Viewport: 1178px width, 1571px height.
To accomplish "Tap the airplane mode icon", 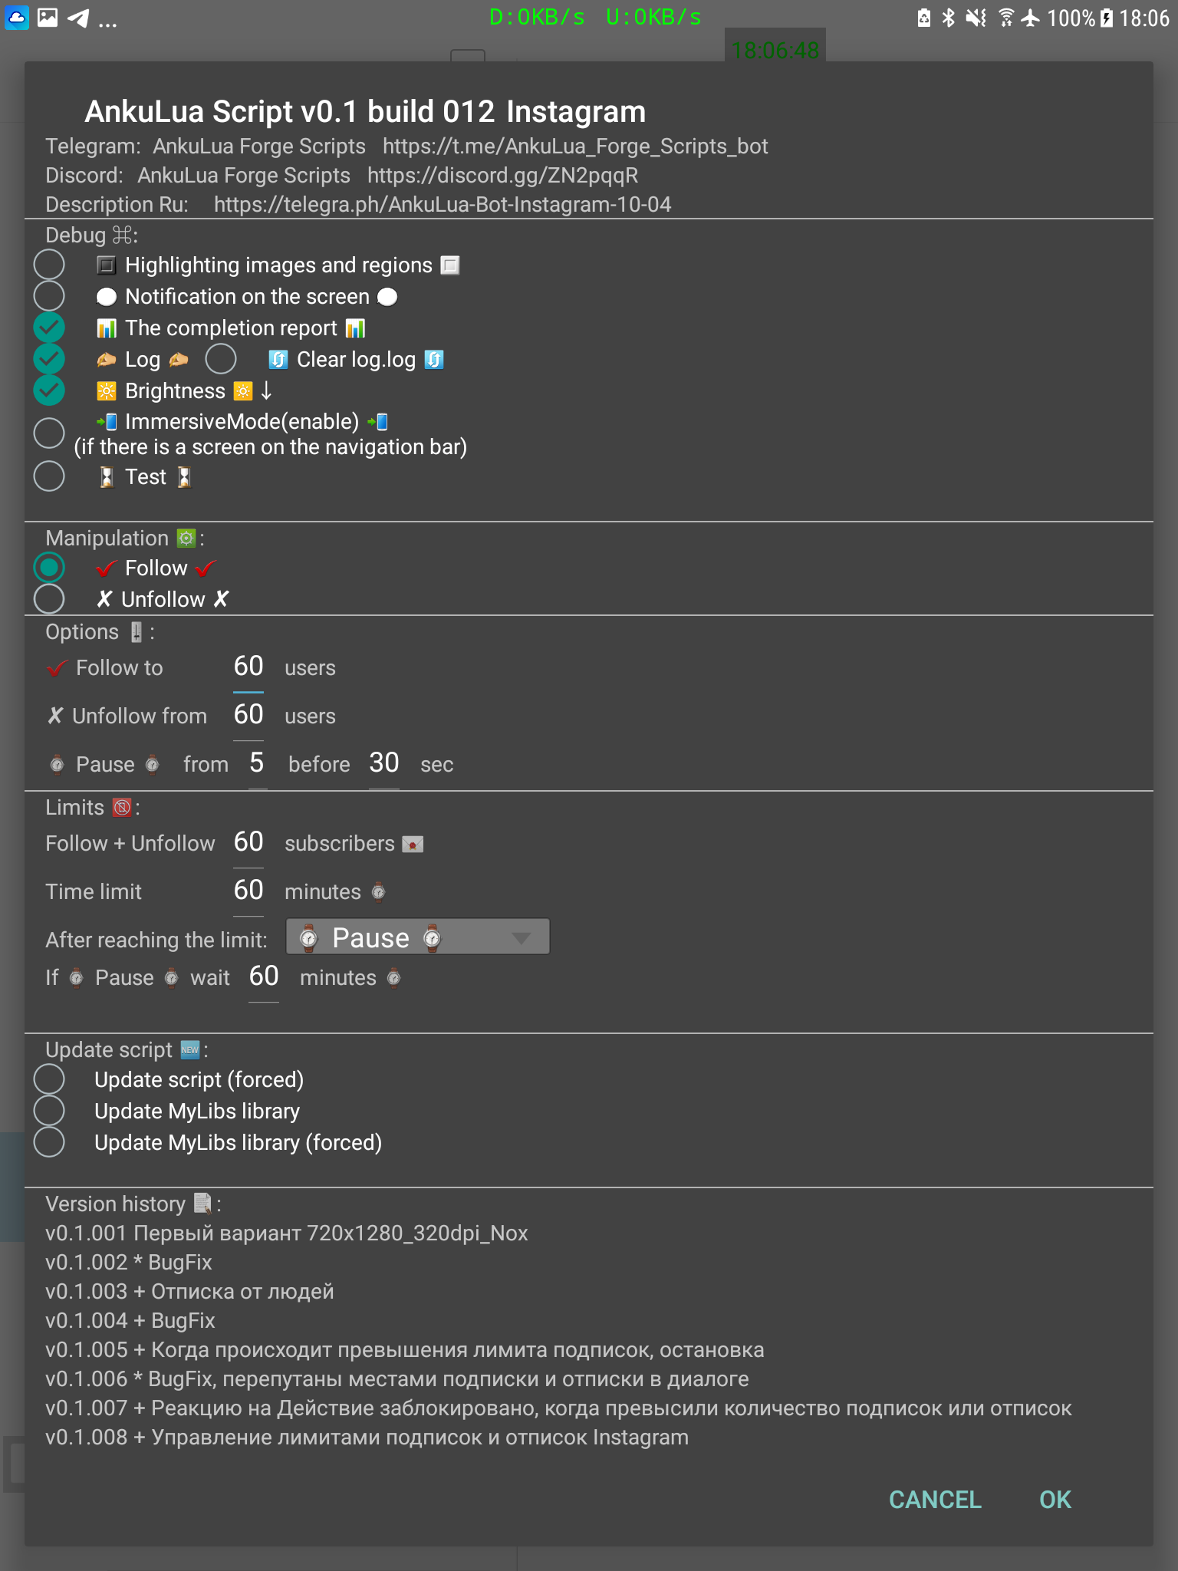I will tap(1030, 18).
